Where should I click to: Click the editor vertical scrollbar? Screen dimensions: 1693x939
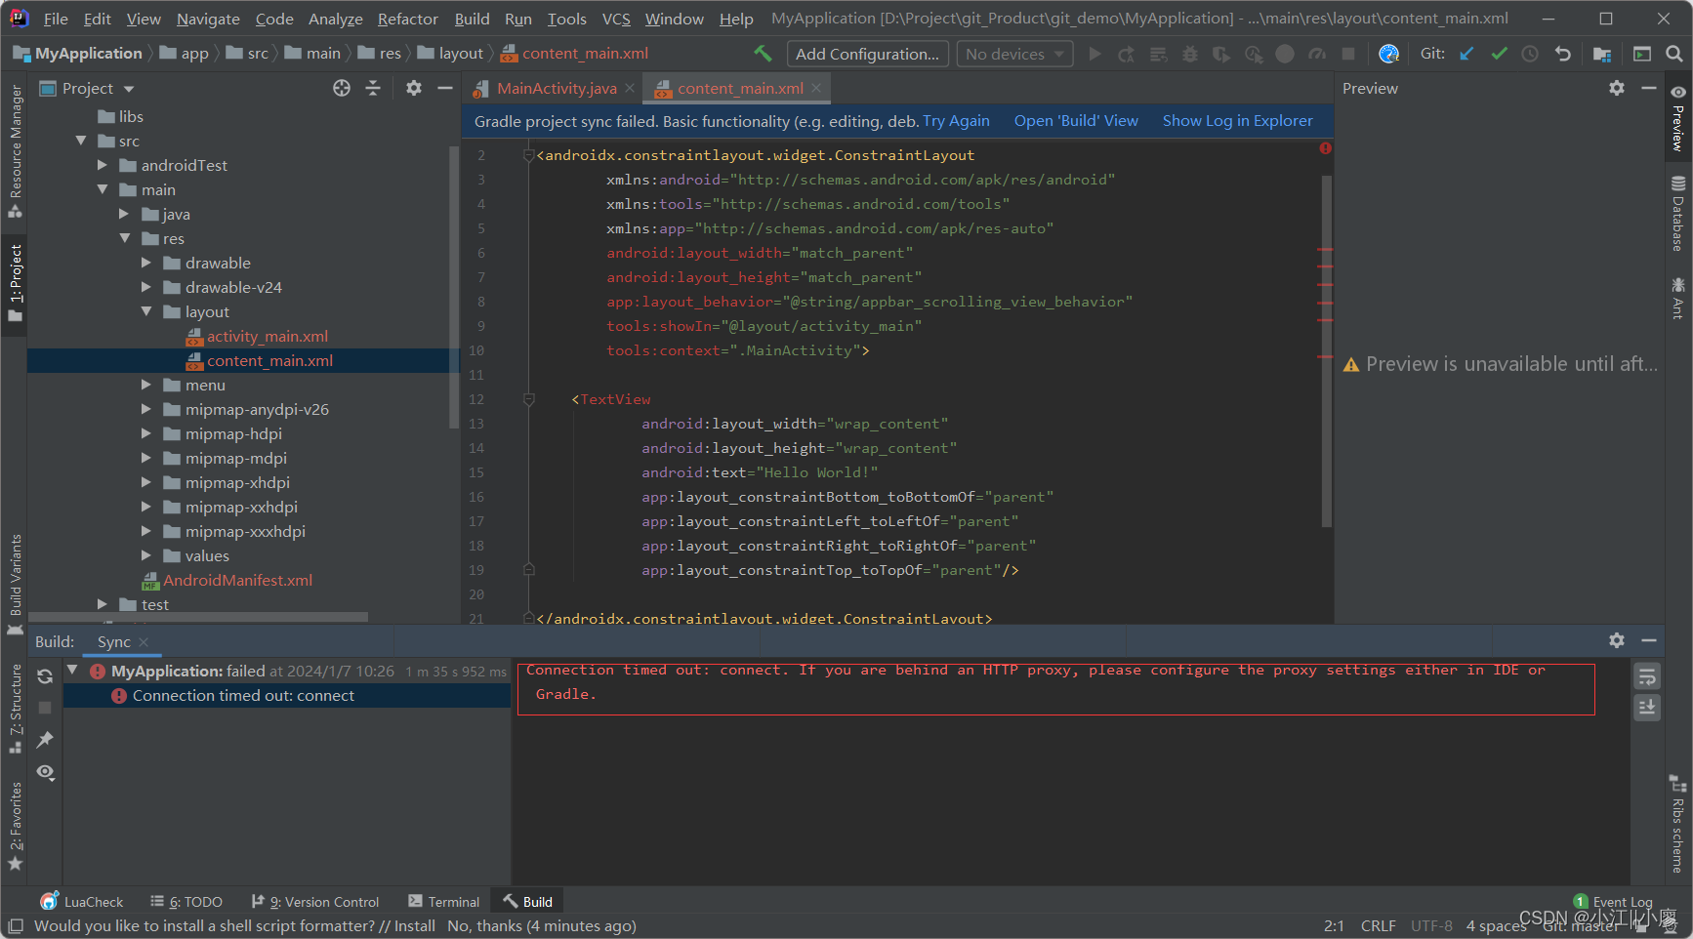[1326, 351]
